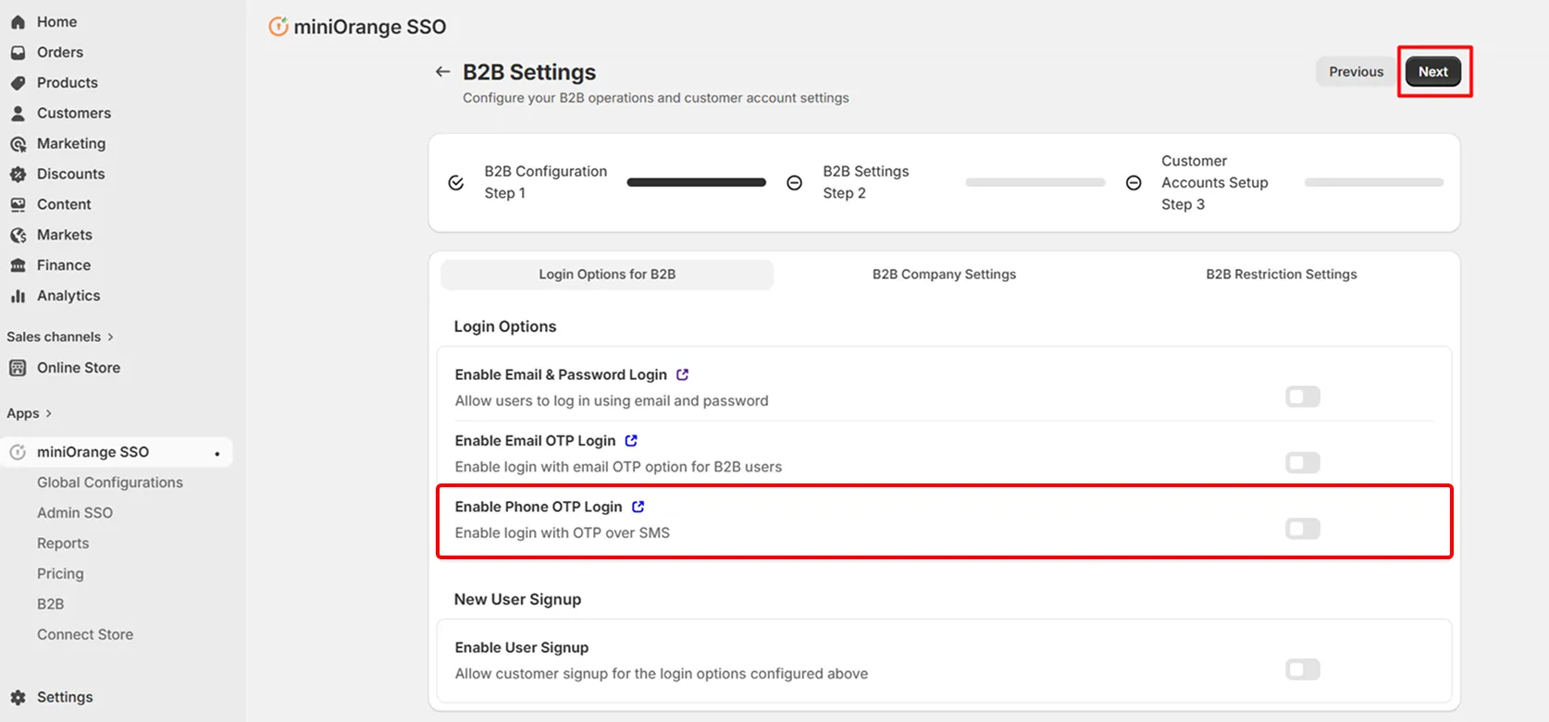Click "Allow users to log in using email and password"
This screenshot has height=722, width=1549.
click(612, 401)
